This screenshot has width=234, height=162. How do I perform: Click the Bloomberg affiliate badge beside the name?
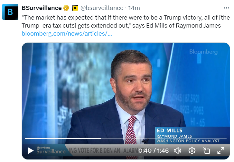tap(75, 8)
